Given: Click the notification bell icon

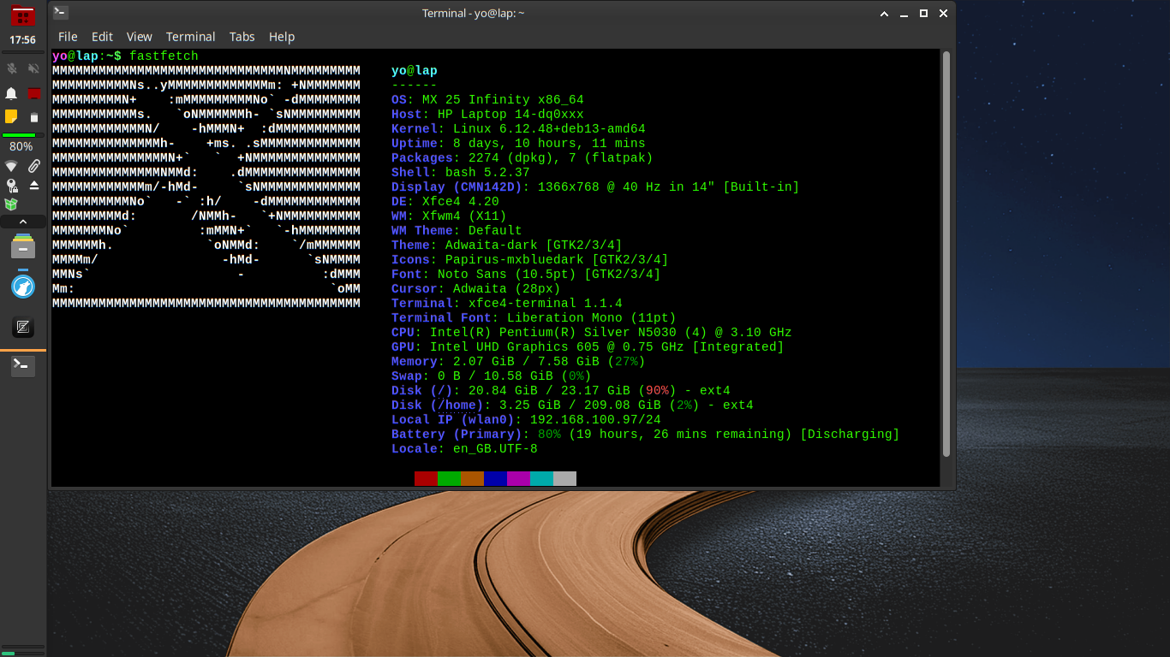Looking at the screenshot, I should point(11,93).
